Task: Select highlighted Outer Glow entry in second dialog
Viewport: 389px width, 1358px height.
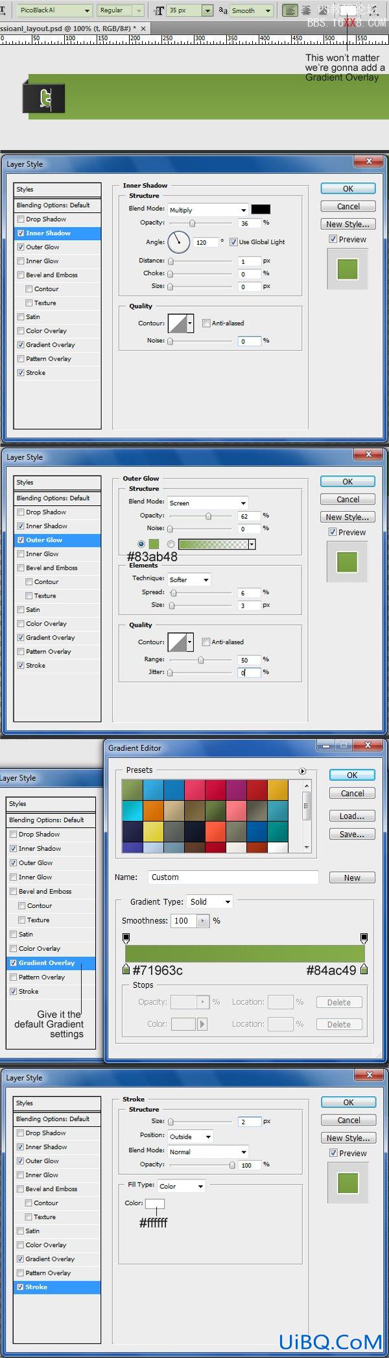Action: pyautogui.click(x=58, y=540)
